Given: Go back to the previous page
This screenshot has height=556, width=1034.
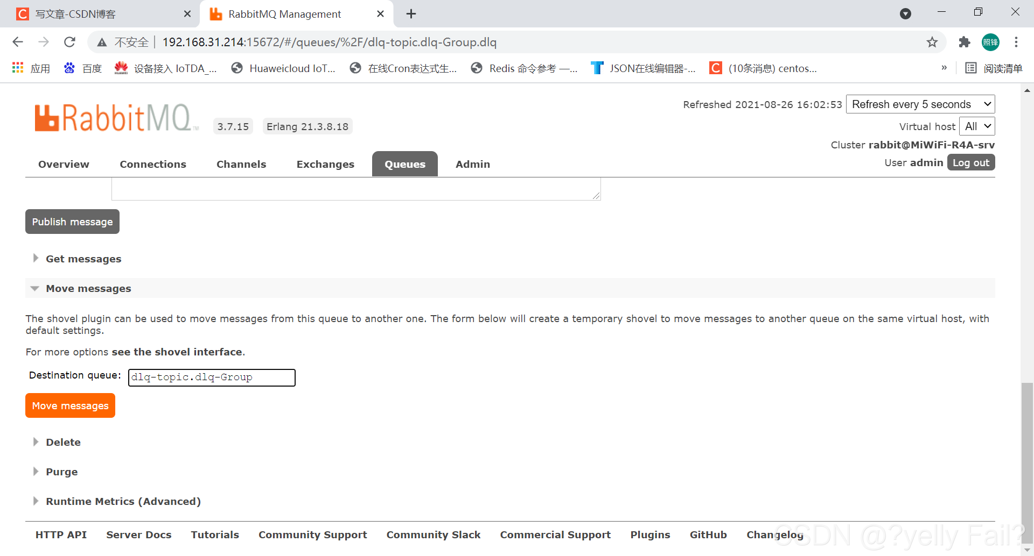Looking at the screenshot, I should (x=18, y=42).
